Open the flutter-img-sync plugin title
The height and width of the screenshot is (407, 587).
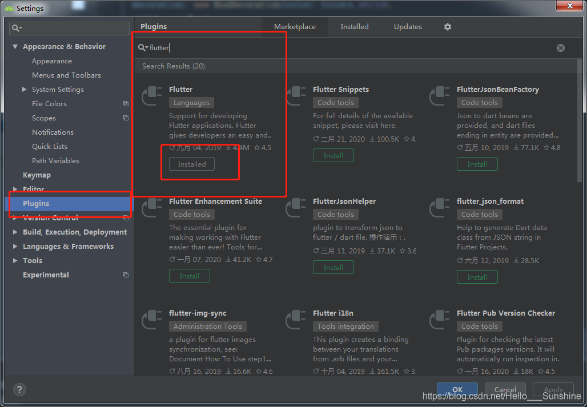point(198,313)
